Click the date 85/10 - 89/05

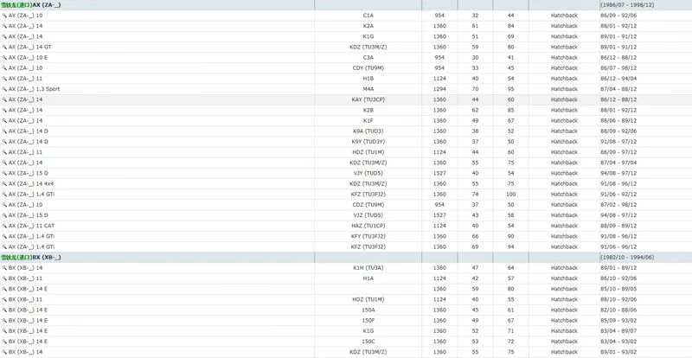[618, 289]
